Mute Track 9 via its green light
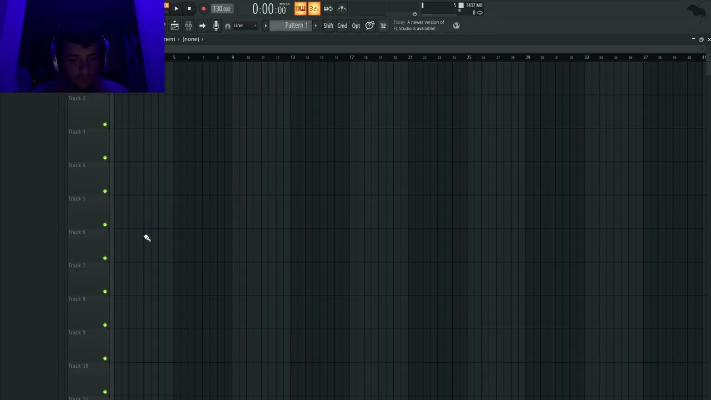This screenshot has height=400, width=711. point(105,358)
